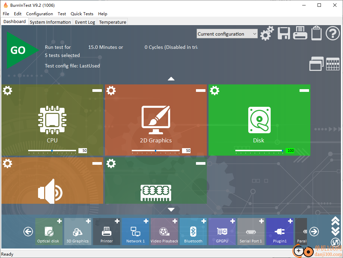343x258 pixels.
Task: Click the Disk tile hard drive icon
Action: coord(259,120)
